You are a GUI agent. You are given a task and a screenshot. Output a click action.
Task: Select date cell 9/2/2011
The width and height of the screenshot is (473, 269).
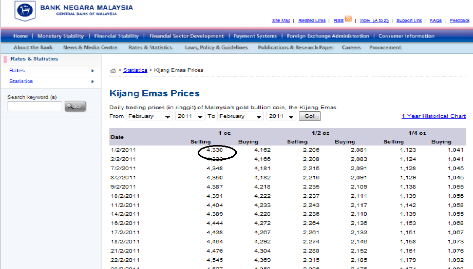click(123, 187)
